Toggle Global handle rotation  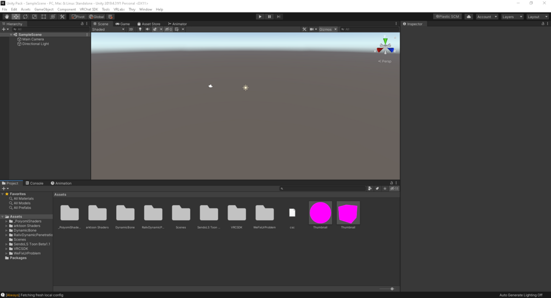(x=96, y=16)
